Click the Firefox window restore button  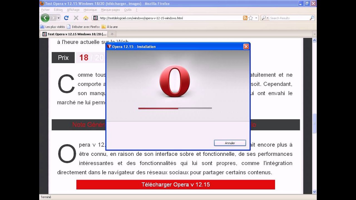tap(307, 3)
